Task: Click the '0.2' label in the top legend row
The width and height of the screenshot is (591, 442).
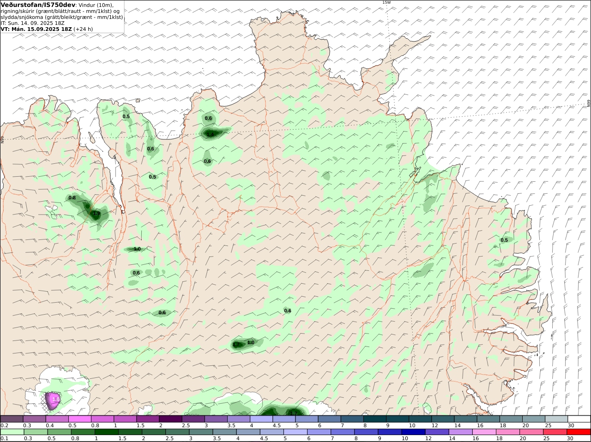Action: (x=4, y=425)
